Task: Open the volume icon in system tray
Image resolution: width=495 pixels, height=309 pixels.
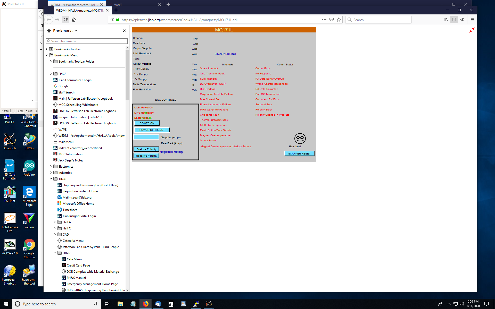Action: [462, 304]
